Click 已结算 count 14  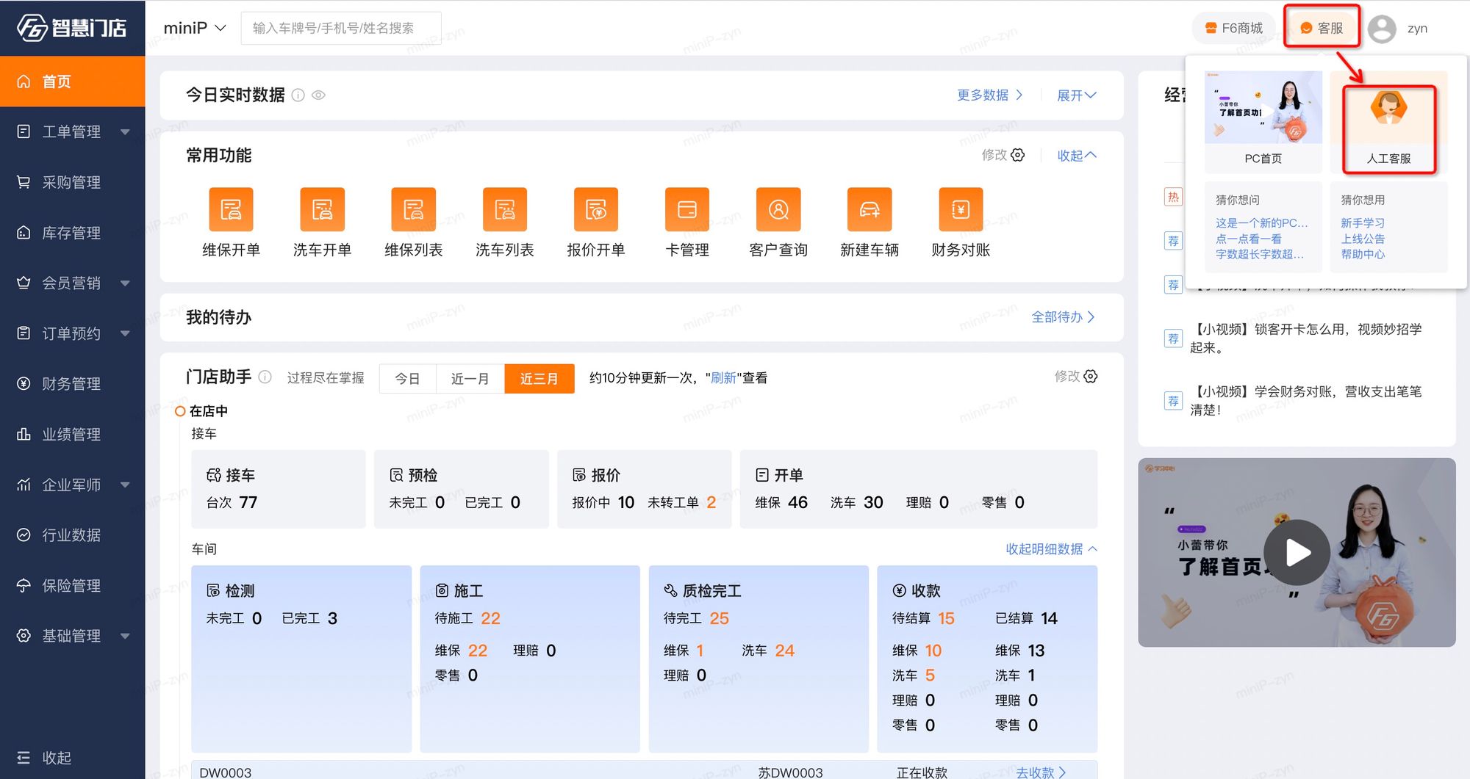[1049, 618]
